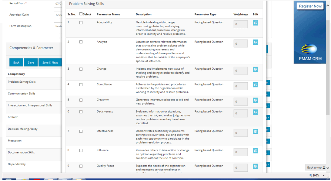Viewport: 331px width, 181px height.
Task: Select the Decisiveness checkbox
Action: tap(81, 112)
